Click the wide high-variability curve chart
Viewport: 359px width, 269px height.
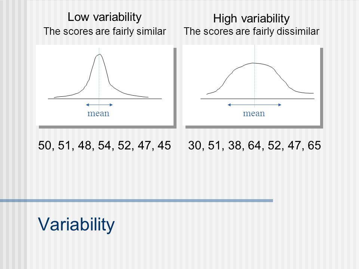pos(251,85)
